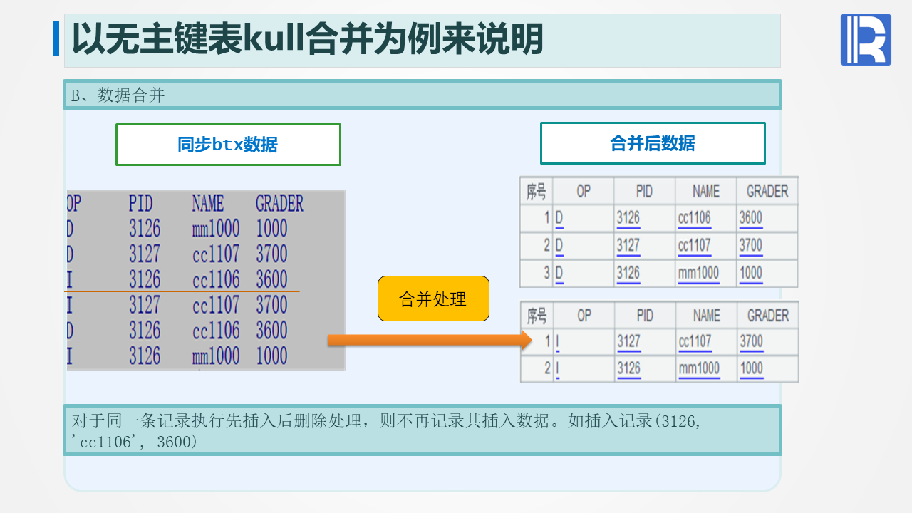The image size is (912, 513).
Task: Click "cc1107" in merged D-records row 2
Action: click(695, 245)
